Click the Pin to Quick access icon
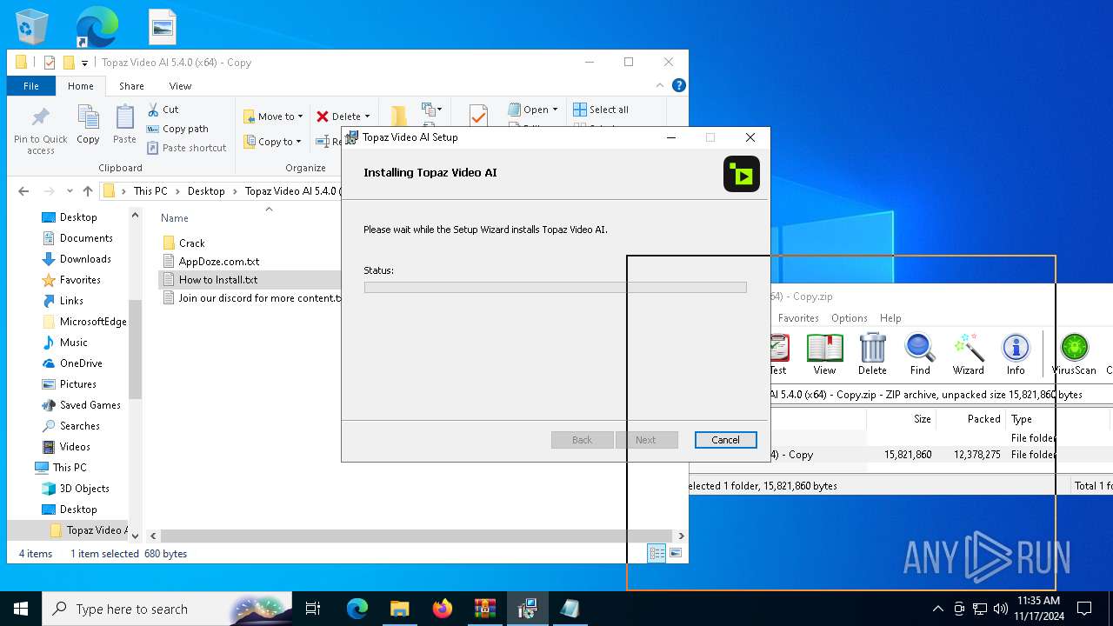 (x=40, y=130)
